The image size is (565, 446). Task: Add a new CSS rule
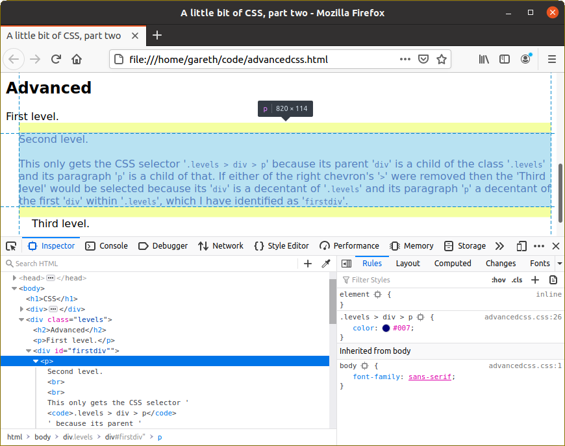[x=535, y=280]
